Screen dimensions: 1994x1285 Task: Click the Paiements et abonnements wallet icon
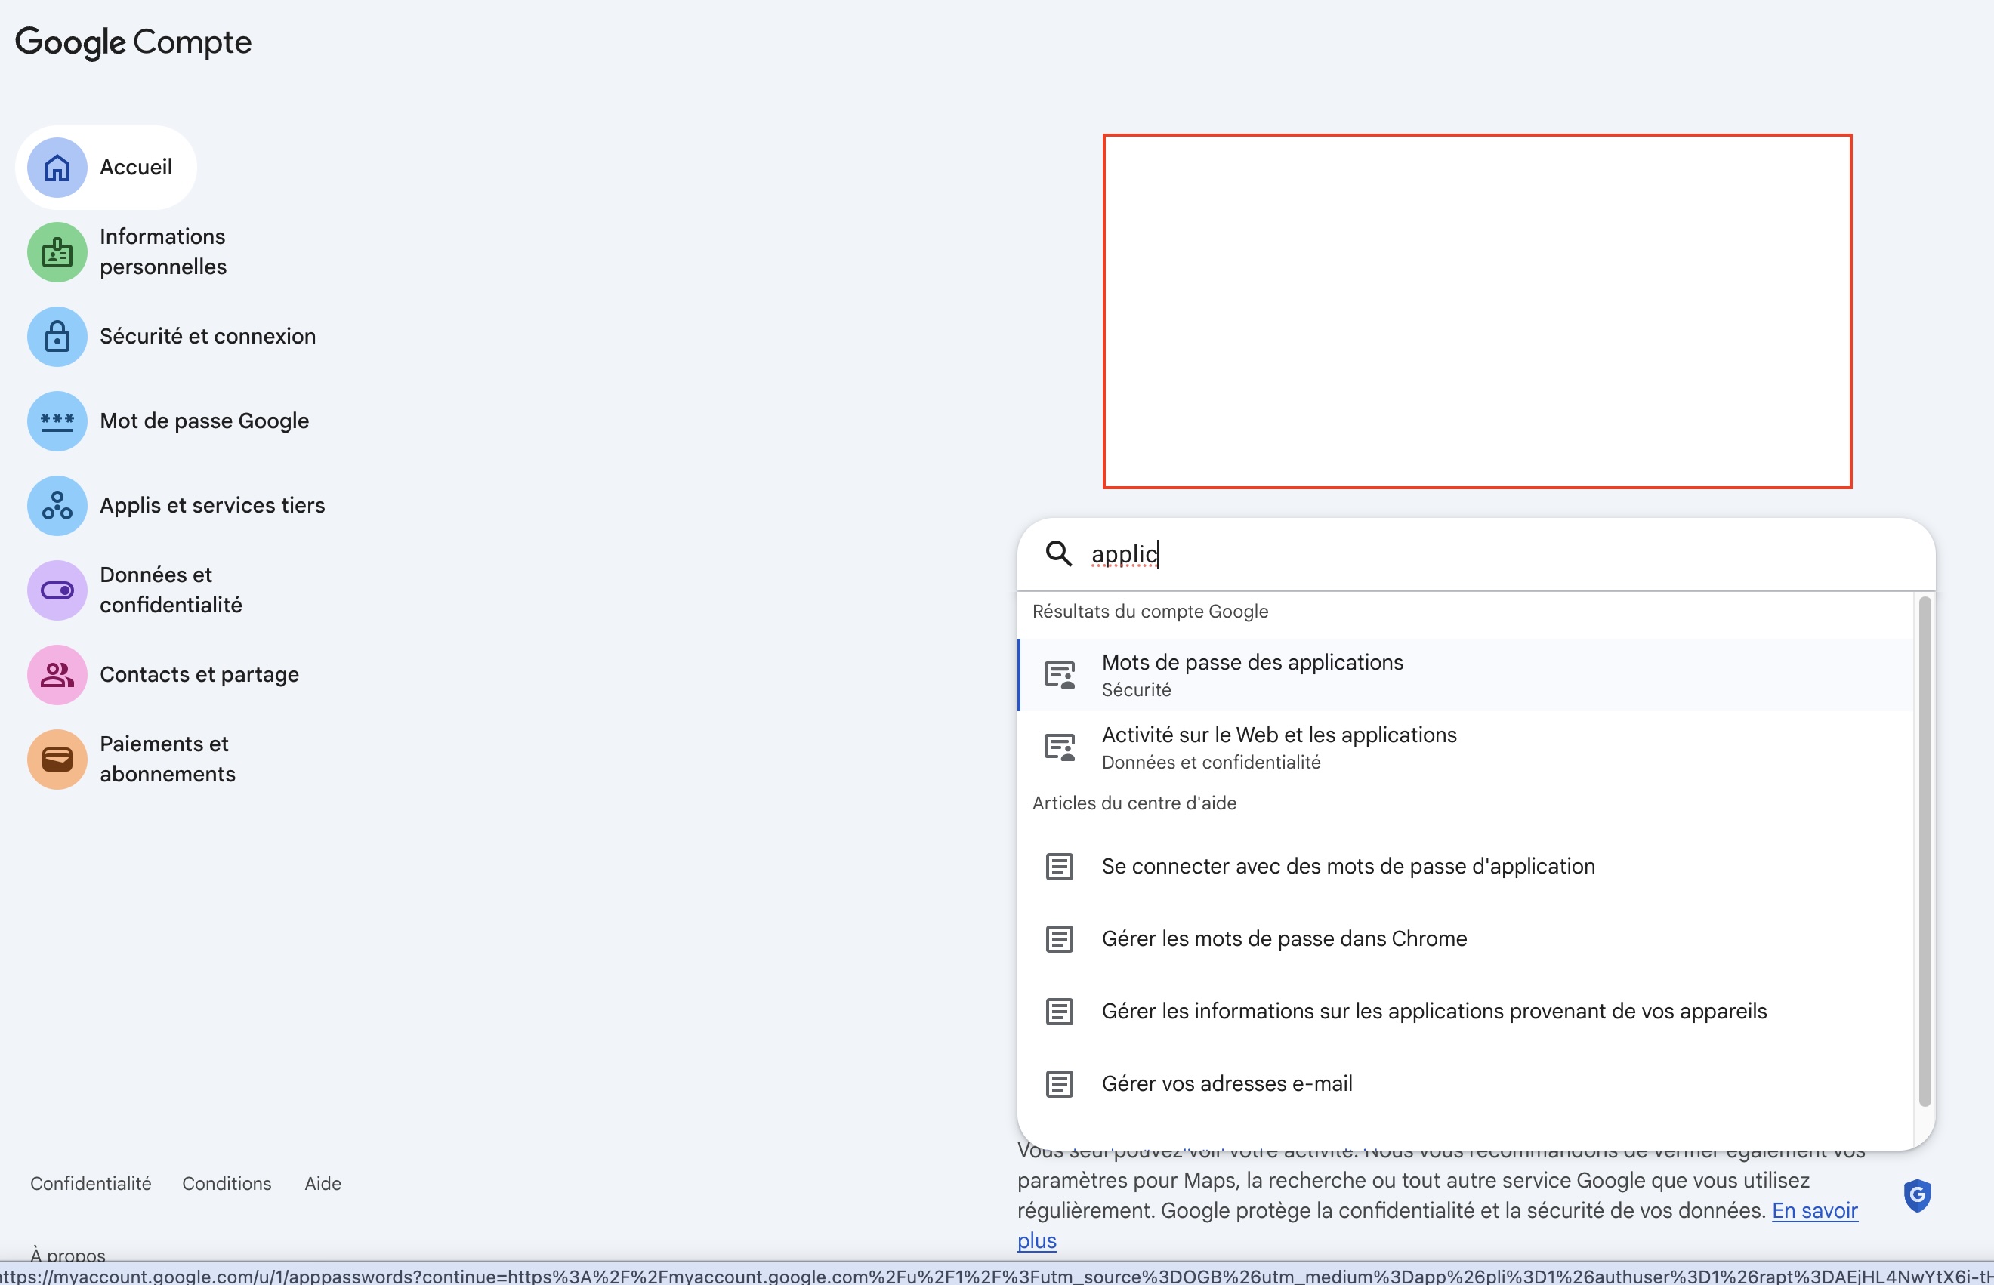tap(56, 759)
